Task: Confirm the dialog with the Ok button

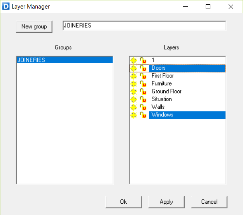Action: click(x=123, y=202)
